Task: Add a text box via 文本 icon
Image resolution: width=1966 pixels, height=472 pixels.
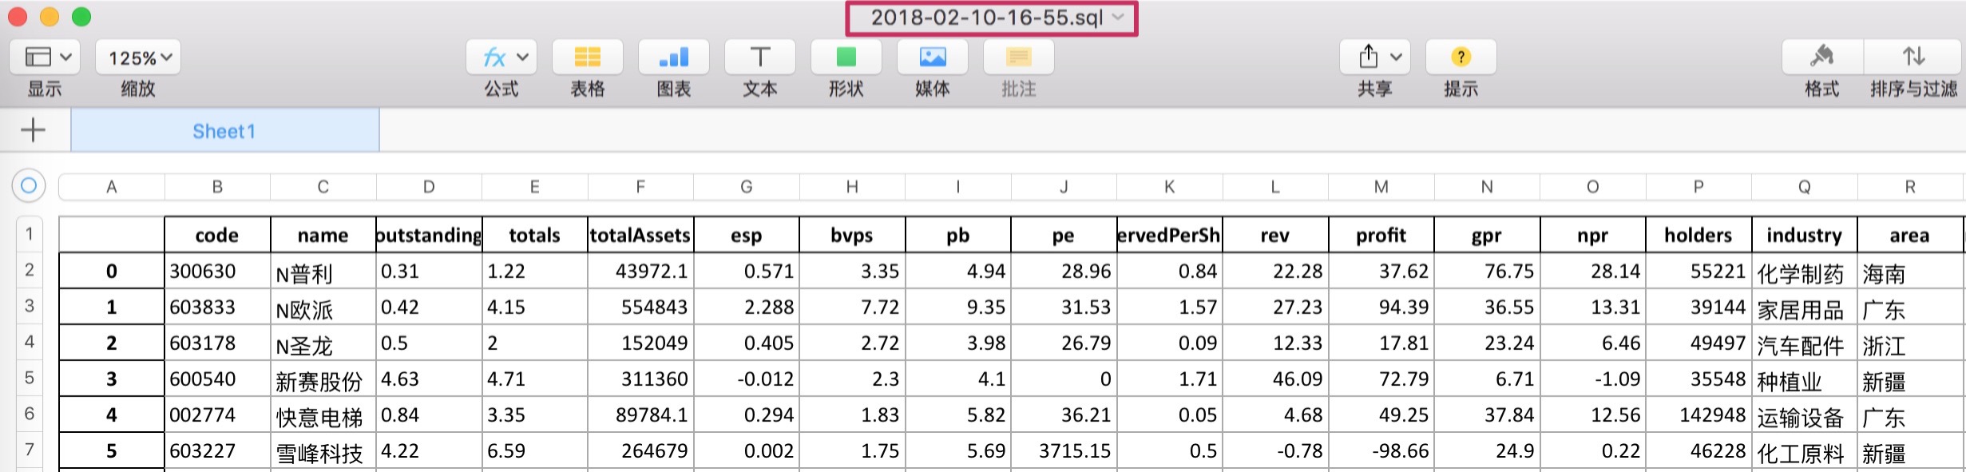Action: click(760, 58)
